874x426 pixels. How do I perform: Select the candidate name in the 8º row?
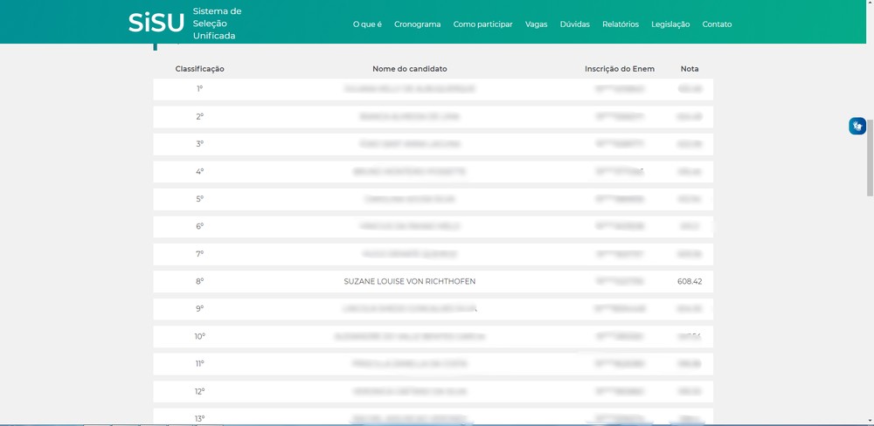409,281
